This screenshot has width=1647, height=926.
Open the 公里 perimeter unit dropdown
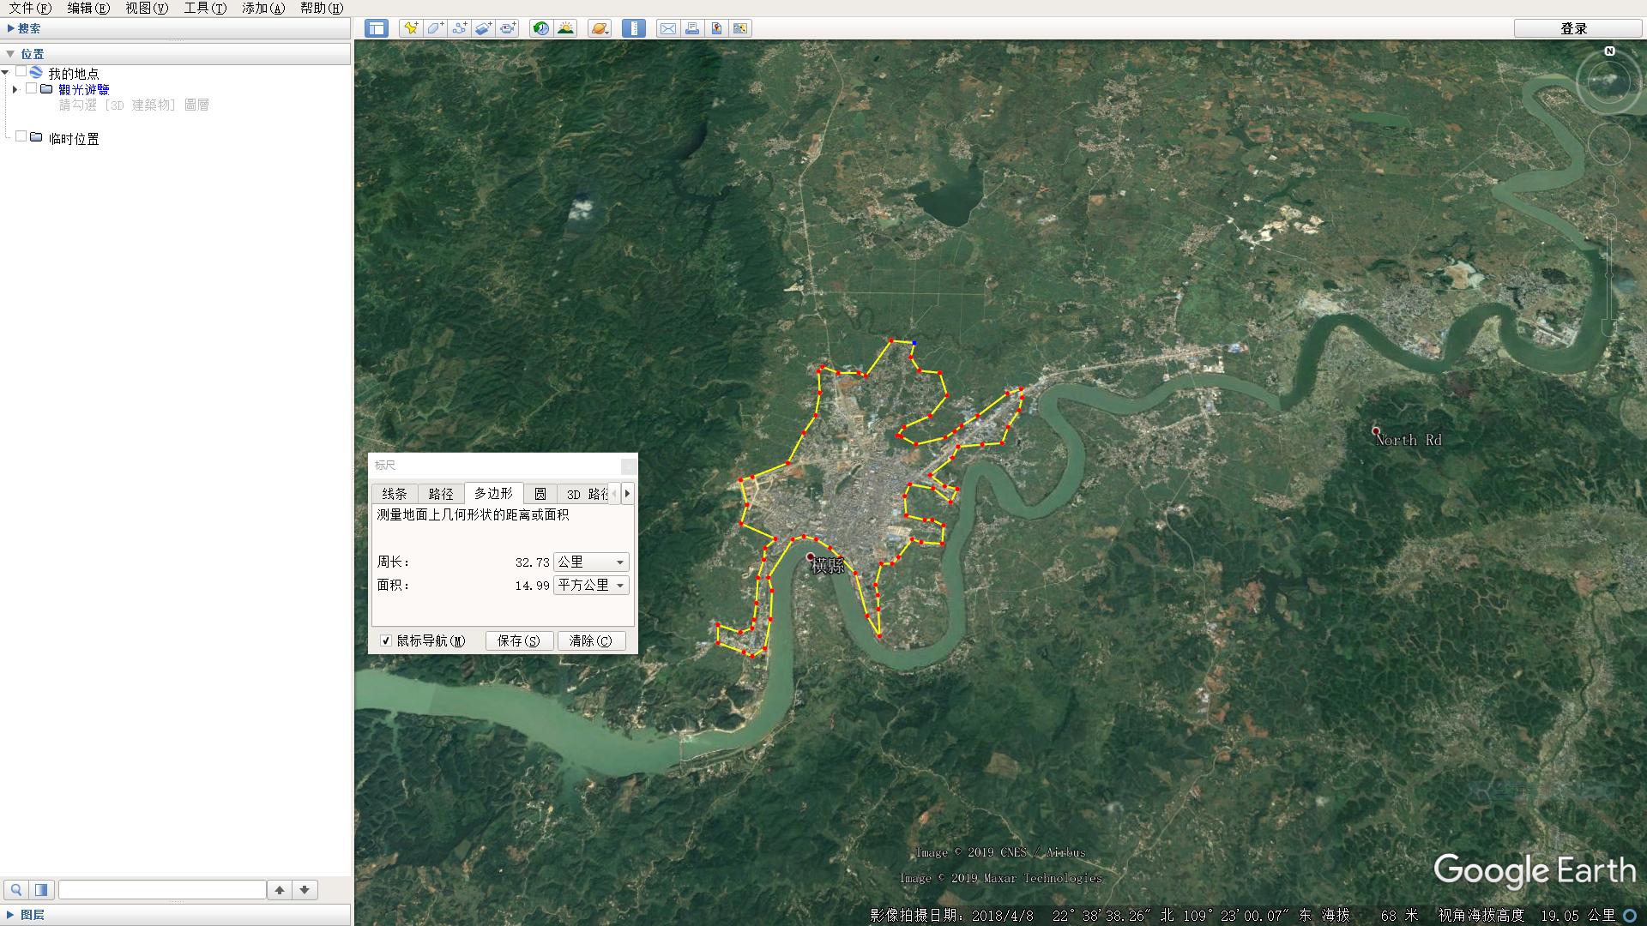tap(591, 562)
